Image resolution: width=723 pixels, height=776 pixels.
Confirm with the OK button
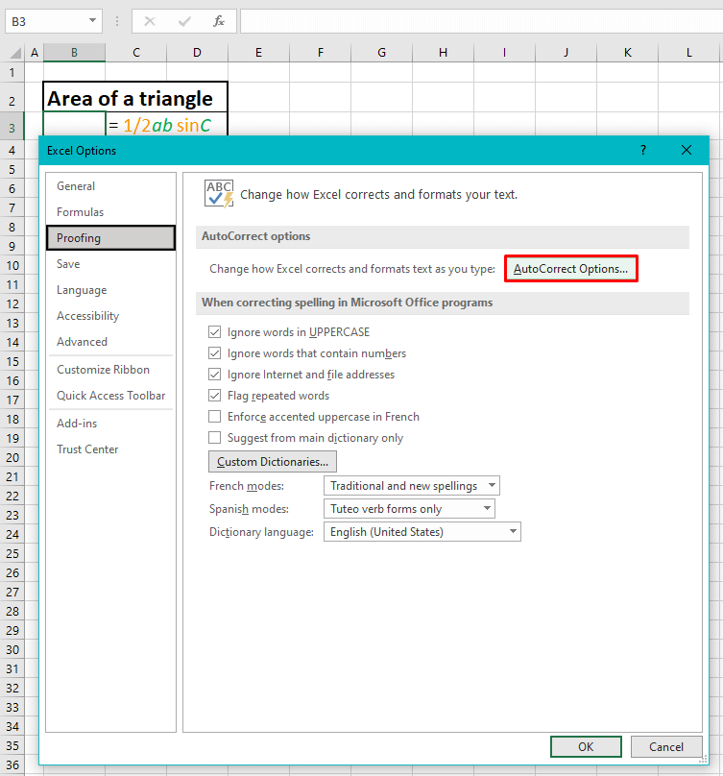(586, 747)
